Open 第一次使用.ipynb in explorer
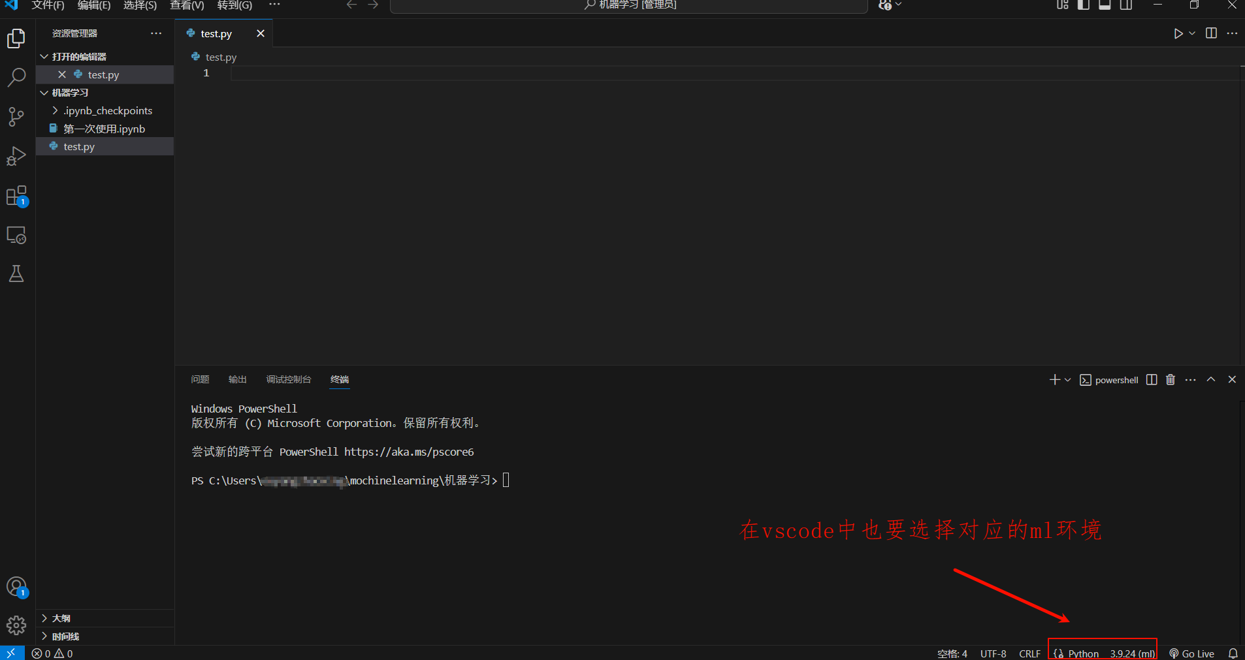 [x=105, y=129]
